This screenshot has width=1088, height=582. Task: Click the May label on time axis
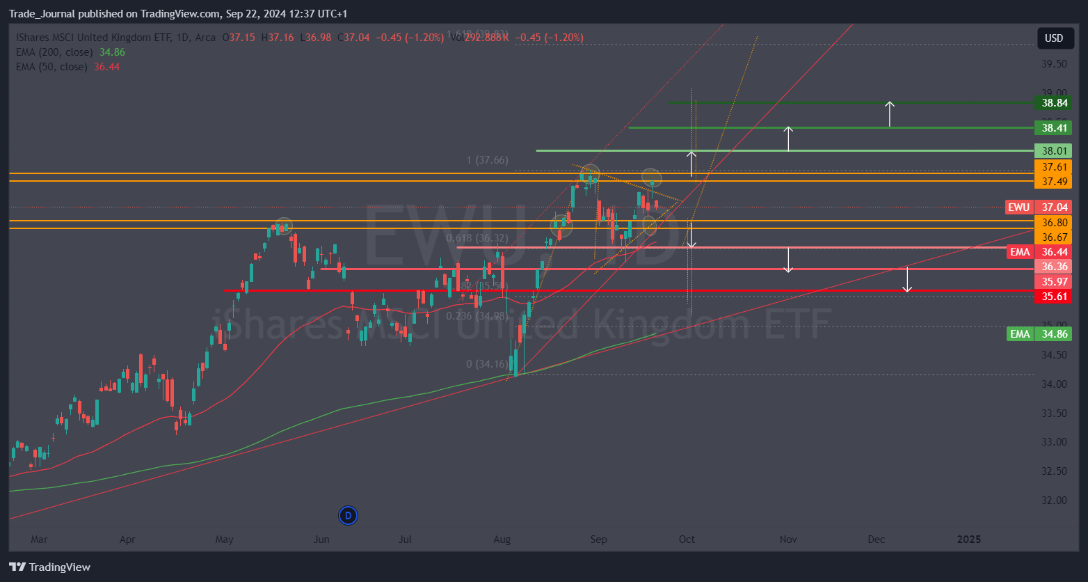(224, 540)
